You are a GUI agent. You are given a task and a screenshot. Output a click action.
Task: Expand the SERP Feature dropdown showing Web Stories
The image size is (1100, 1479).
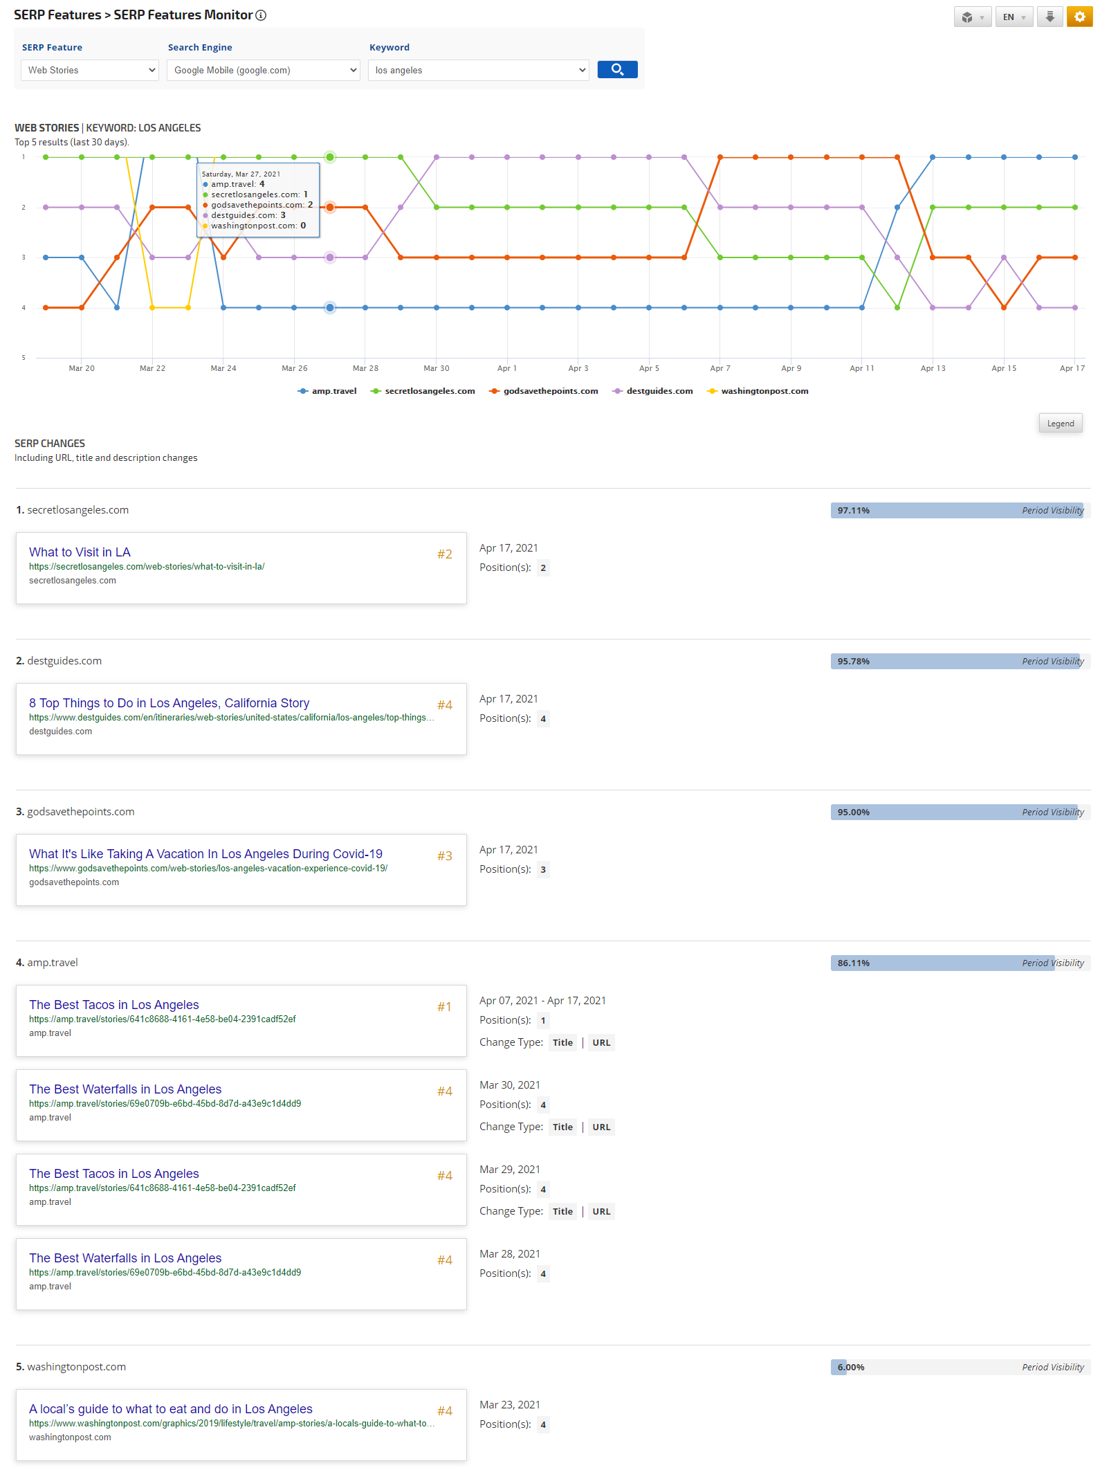(90, 71)
